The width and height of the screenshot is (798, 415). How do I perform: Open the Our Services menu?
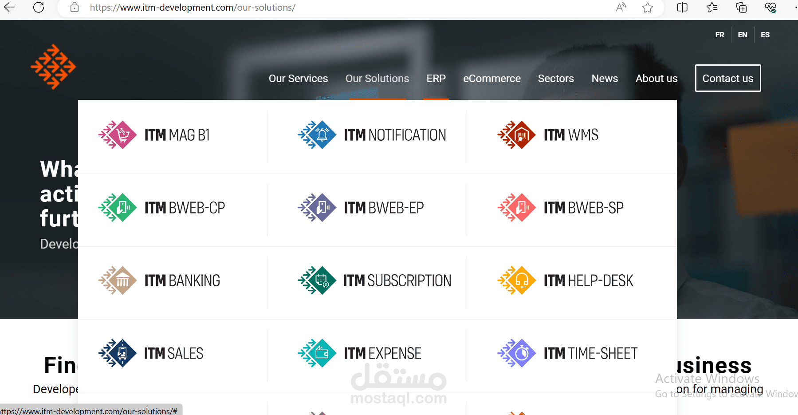click(299, 79)
